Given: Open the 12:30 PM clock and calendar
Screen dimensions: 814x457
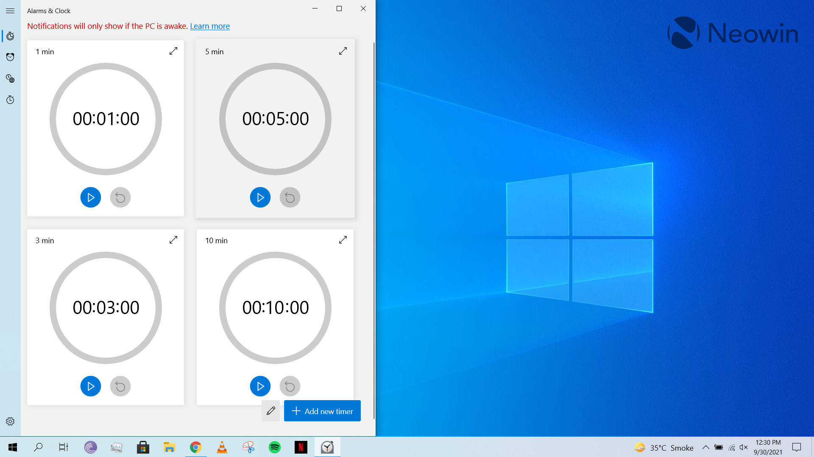Looking at the screenshot, I should click(768, 447).
